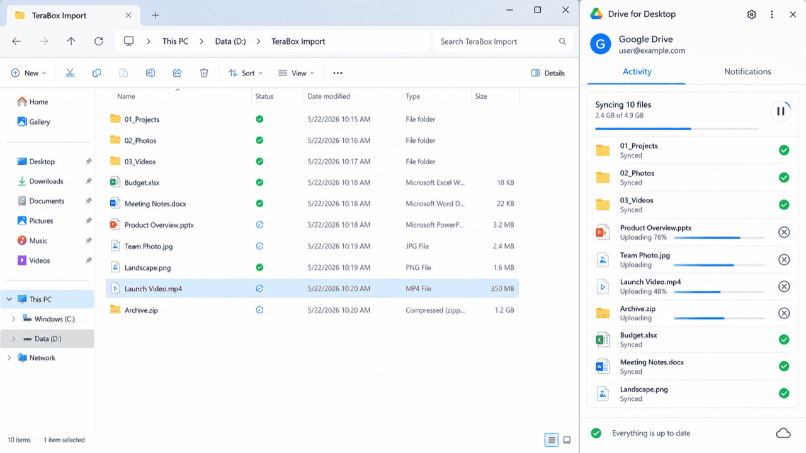Open Videos in navigation pane
This screenshot has height=453, width=806.
tap(39, 260)
